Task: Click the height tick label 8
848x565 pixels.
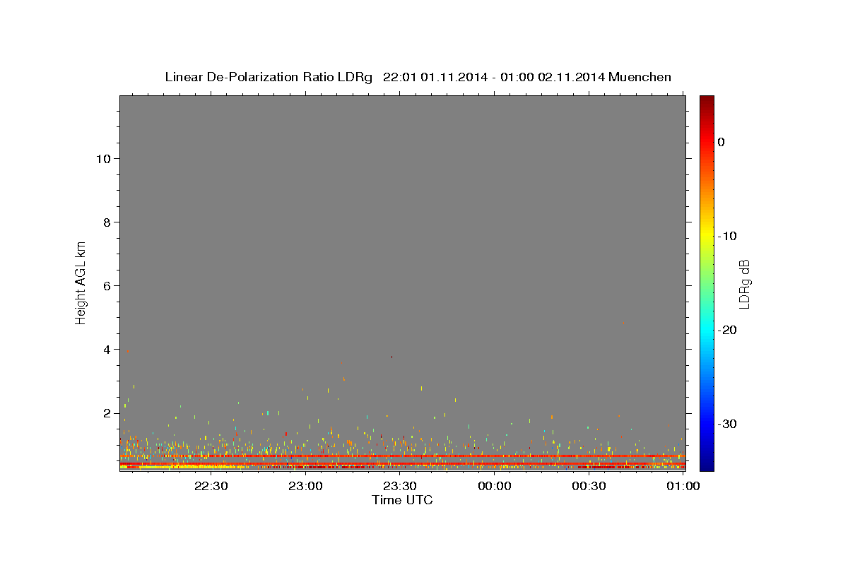Action: point(106,222)
